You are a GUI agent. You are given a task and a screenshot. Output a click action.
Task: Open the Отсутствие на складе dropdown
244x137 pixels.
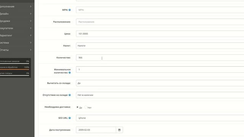160,95
